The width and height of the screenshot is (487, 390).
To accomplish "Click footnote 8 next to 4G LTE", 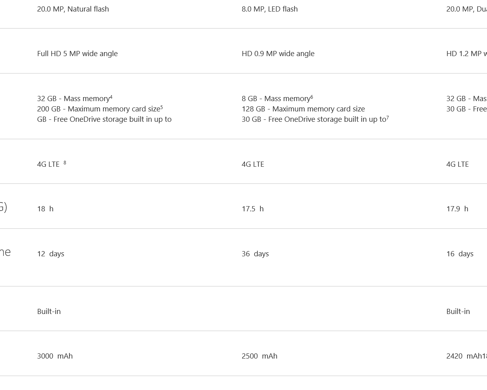I will 65,162.
